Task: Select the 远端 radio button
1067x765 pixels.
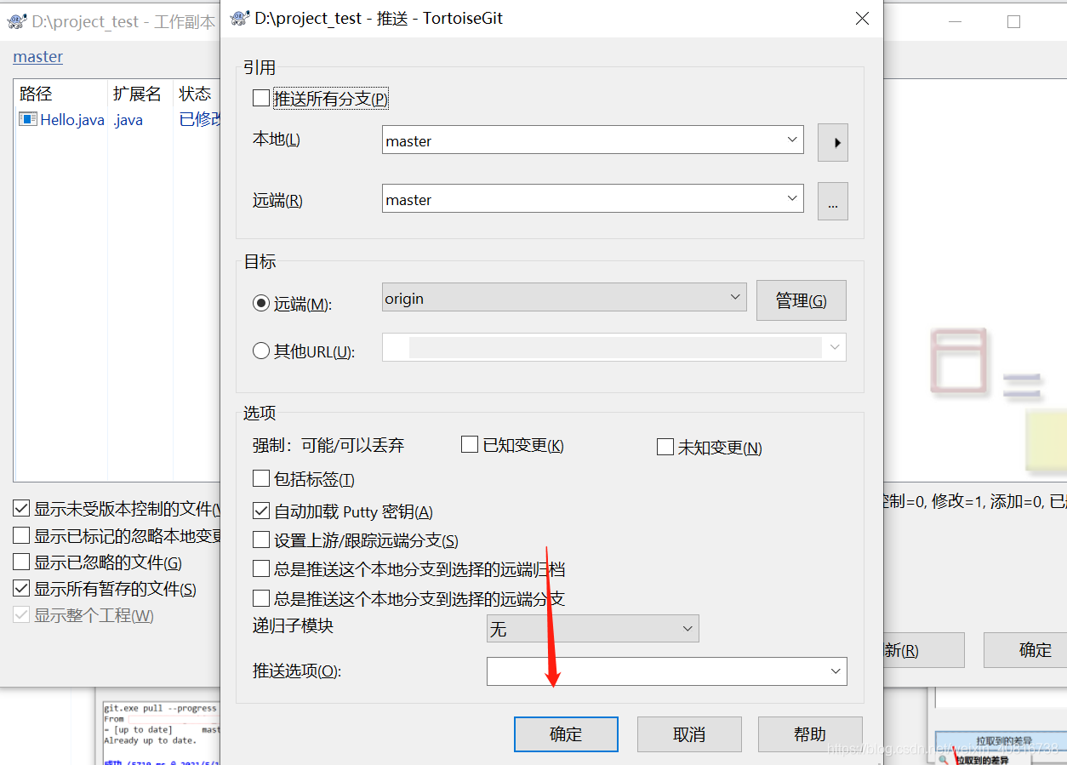Action: [261, 303]
